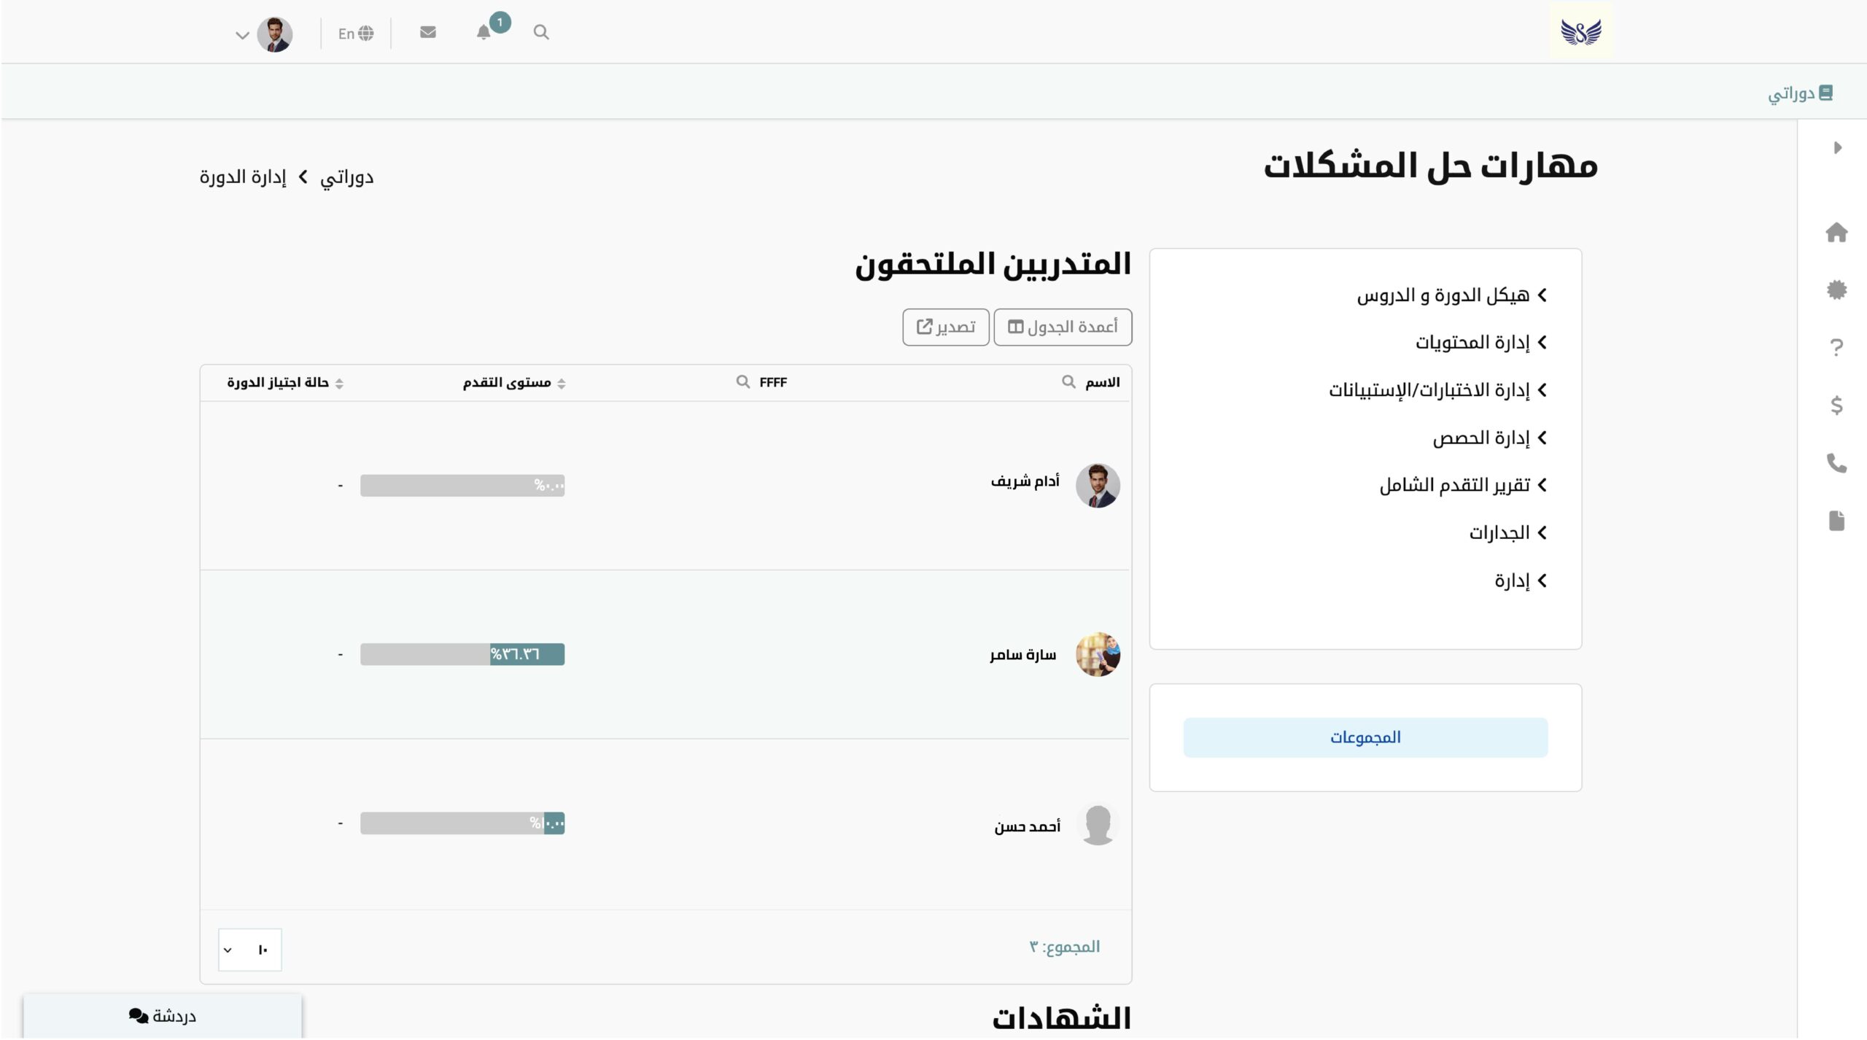This screenshot has width=1867, height=1040.
Task: Open the home icon in the sidebar
Action: (x=1836, y=233)
